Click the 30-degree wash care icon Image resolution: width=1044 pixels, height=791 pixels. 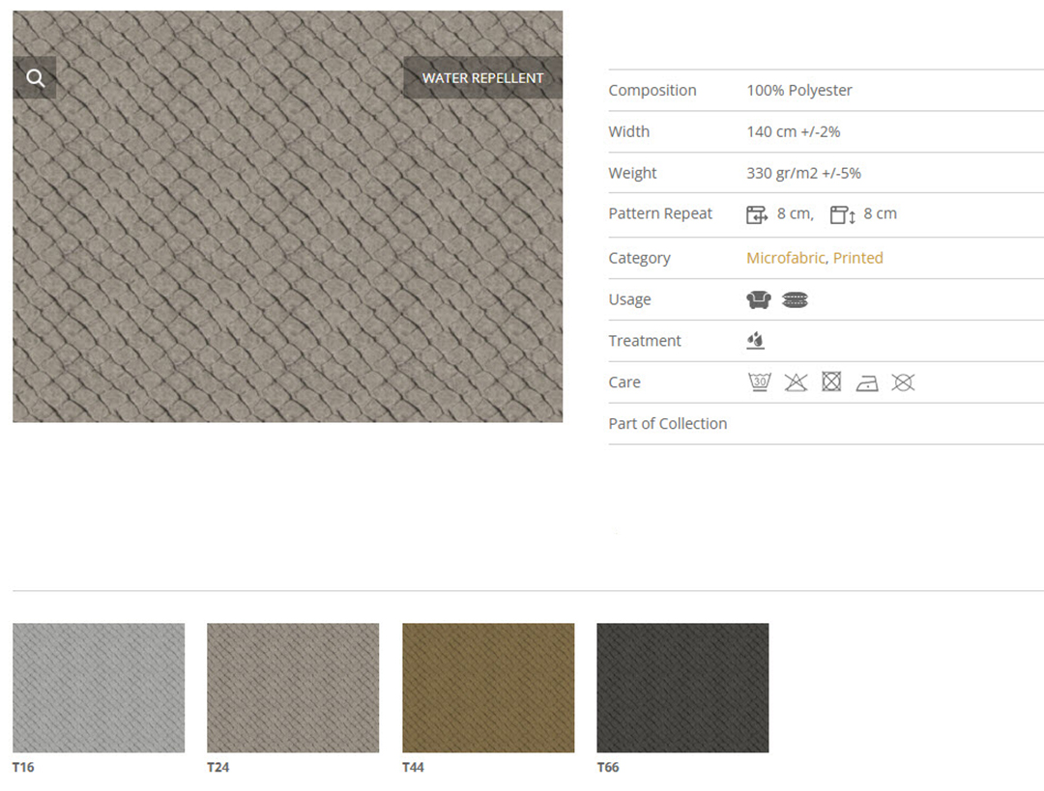(760, 382)
